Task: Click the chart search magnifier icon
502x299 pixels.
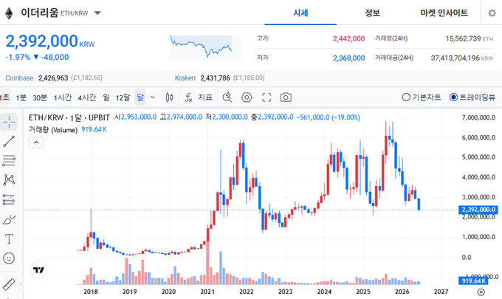Action: tap(227, 97)
